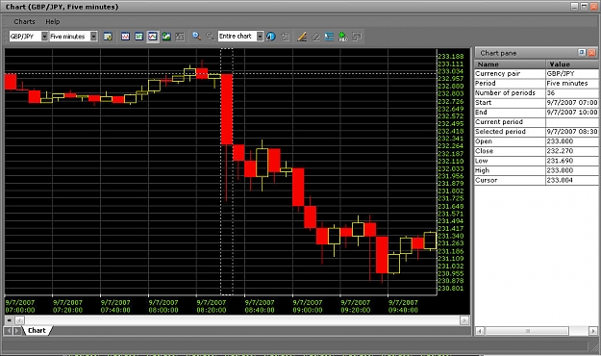This screenshot has width=601, height=356.
Task: Click the Close value 232.270
Action: tap(572, 151)
